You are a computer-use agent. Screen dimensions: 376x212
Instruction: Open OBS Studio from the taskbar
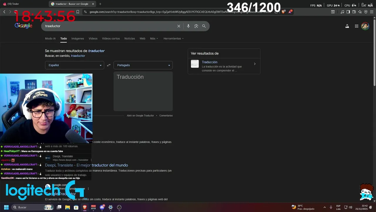[119, 207]
